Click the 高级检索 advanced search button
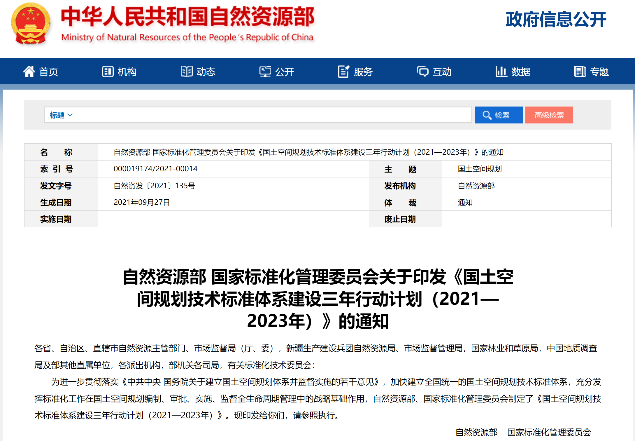 click(x=549, y=115)
